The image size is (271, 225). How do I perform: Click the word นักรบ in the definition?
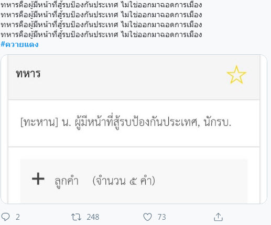(218, 122)
